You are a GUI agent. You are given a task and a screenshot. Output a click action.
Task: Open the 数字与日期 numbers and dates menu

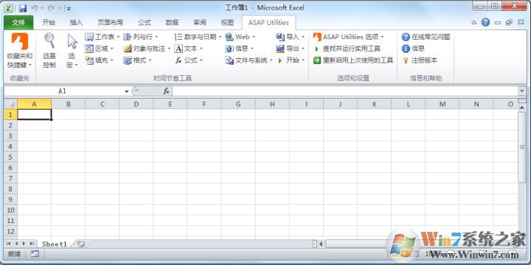click(x=198, y=37)
